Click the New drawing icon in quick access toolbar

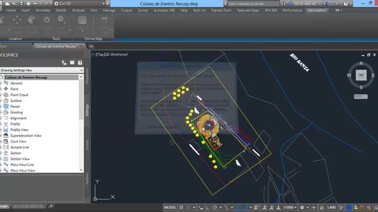(8, 4)
